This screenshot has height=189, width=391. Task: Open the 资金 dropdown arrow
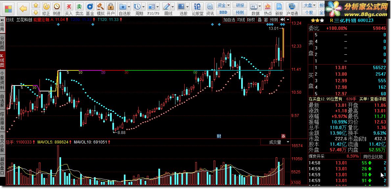(x=228, y=5)
